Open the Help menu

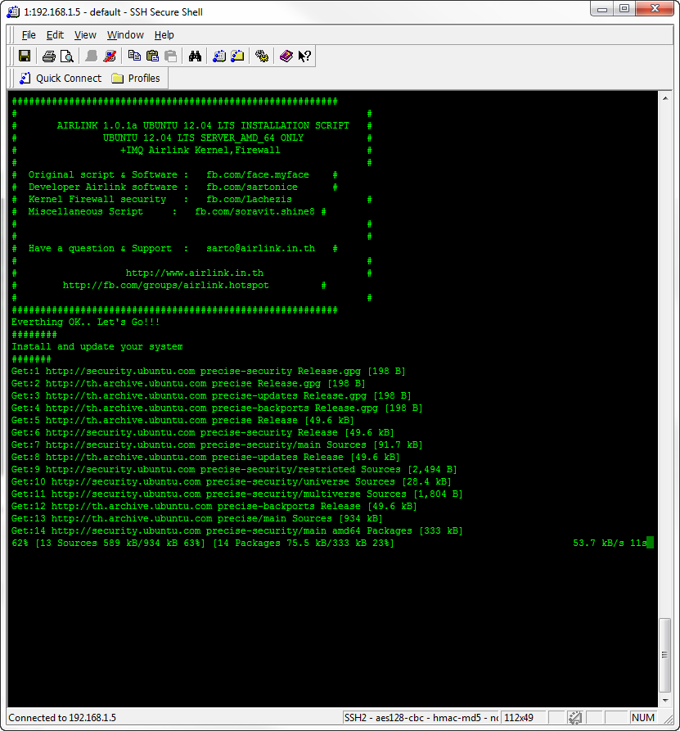tap(164, 35)
